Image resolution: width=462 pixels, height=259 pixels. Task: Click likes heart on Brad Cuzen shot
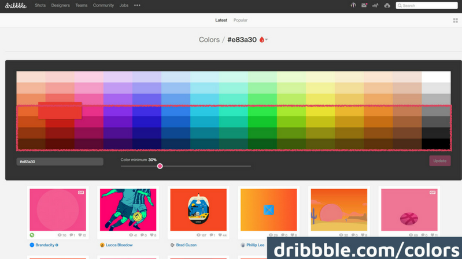[220, 235]
